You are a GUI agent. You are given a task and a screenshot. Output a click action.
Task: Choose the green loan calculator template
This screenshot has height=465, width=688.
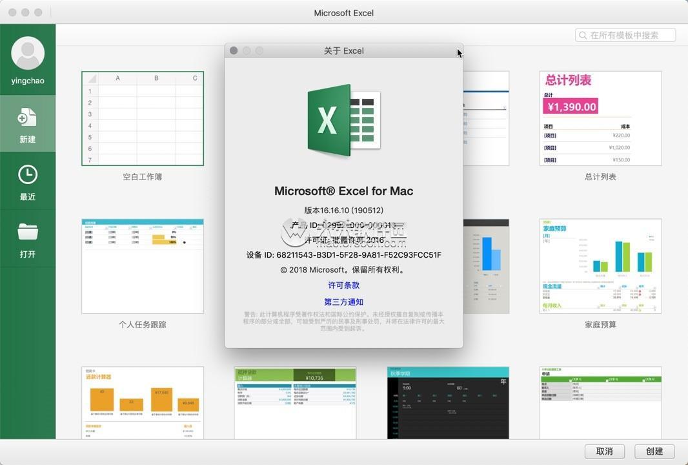[295, 403]
